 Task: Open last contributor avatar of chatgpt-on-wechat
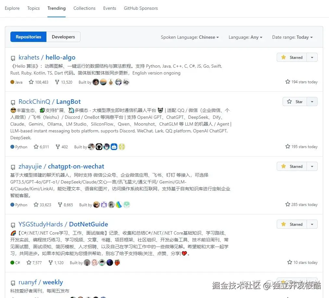point(127,205)
